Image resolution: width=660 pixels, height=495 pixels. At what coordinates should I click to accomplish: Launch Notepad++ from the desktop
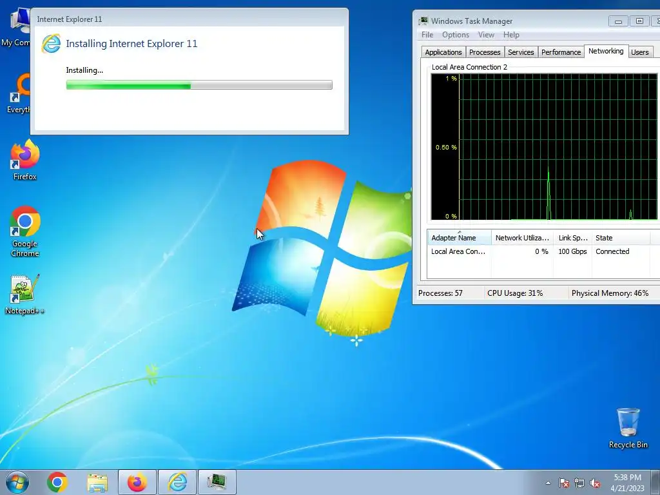coord(25,294)
